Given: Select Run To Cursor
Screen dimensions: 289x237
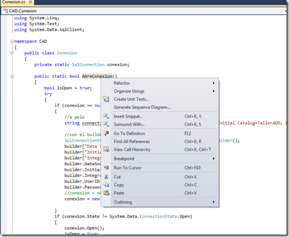Looking at the screenshot, I should pos(160,168).
